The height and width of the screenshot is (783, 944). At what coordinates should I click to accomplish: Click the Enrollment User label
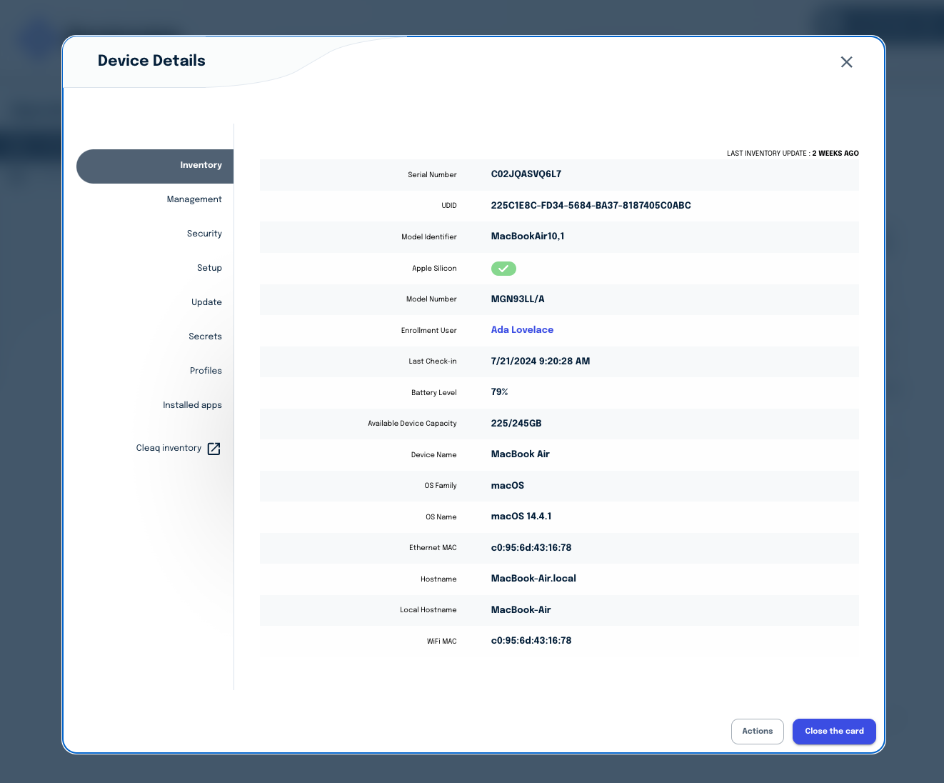428,331
